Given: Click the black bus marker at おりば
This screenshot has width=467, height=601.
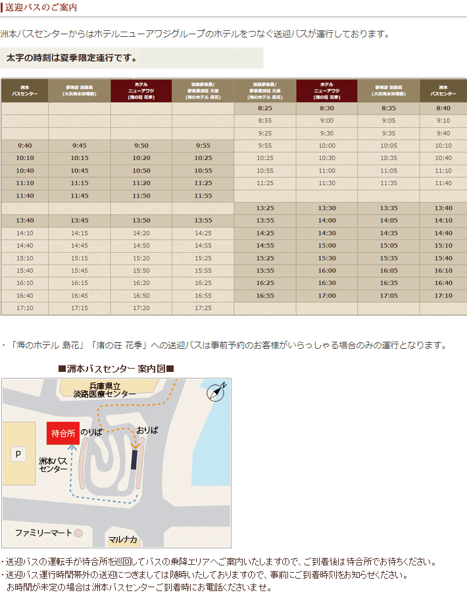Looking at the screenshot, I should pos(134,459).
